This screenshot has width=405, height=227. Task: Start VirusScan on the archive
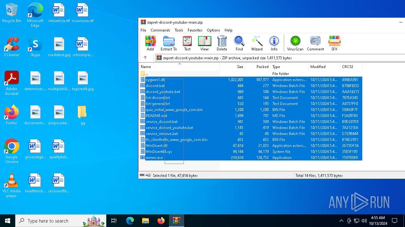click(x=295, y=43)
